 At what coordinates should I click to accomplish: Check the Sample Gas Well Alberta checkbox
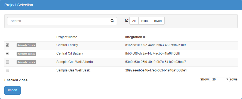(7, 62)
